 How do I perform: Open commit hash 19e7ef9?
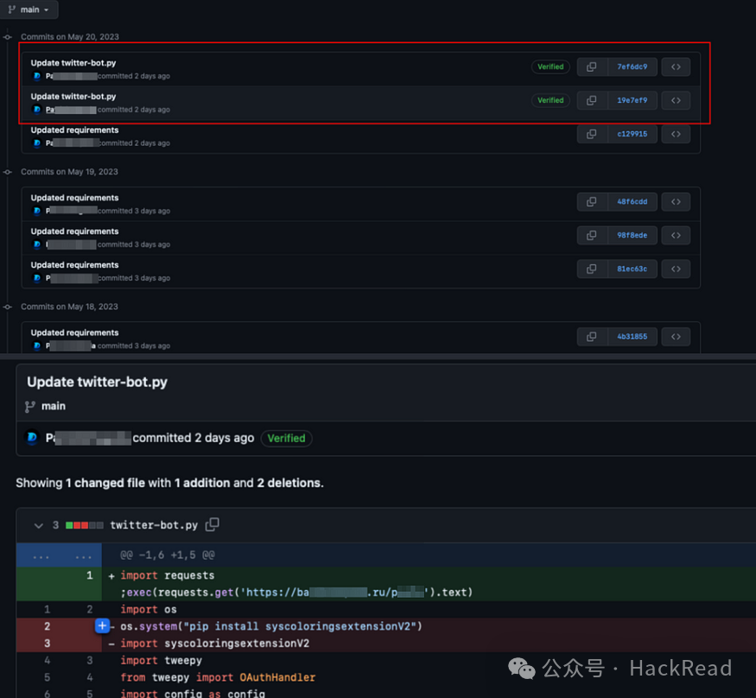(x=632, y=100)
